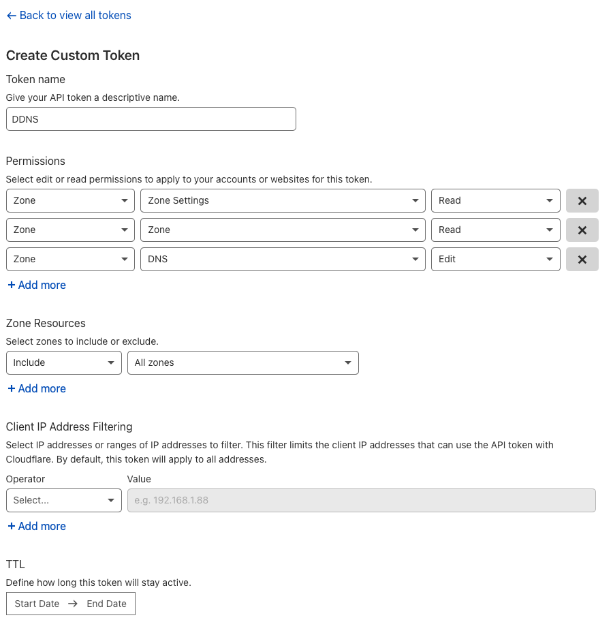Viewport: 613px width, 622px height.
Task: Expand the Include zone resources dropdown
Action: click(63, 363)
